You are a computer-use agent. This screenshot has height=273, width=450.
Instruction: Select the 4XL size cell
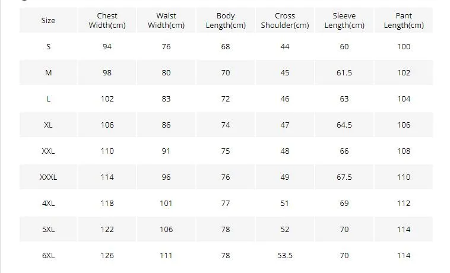pyautogui.click(x=48, y=204)
